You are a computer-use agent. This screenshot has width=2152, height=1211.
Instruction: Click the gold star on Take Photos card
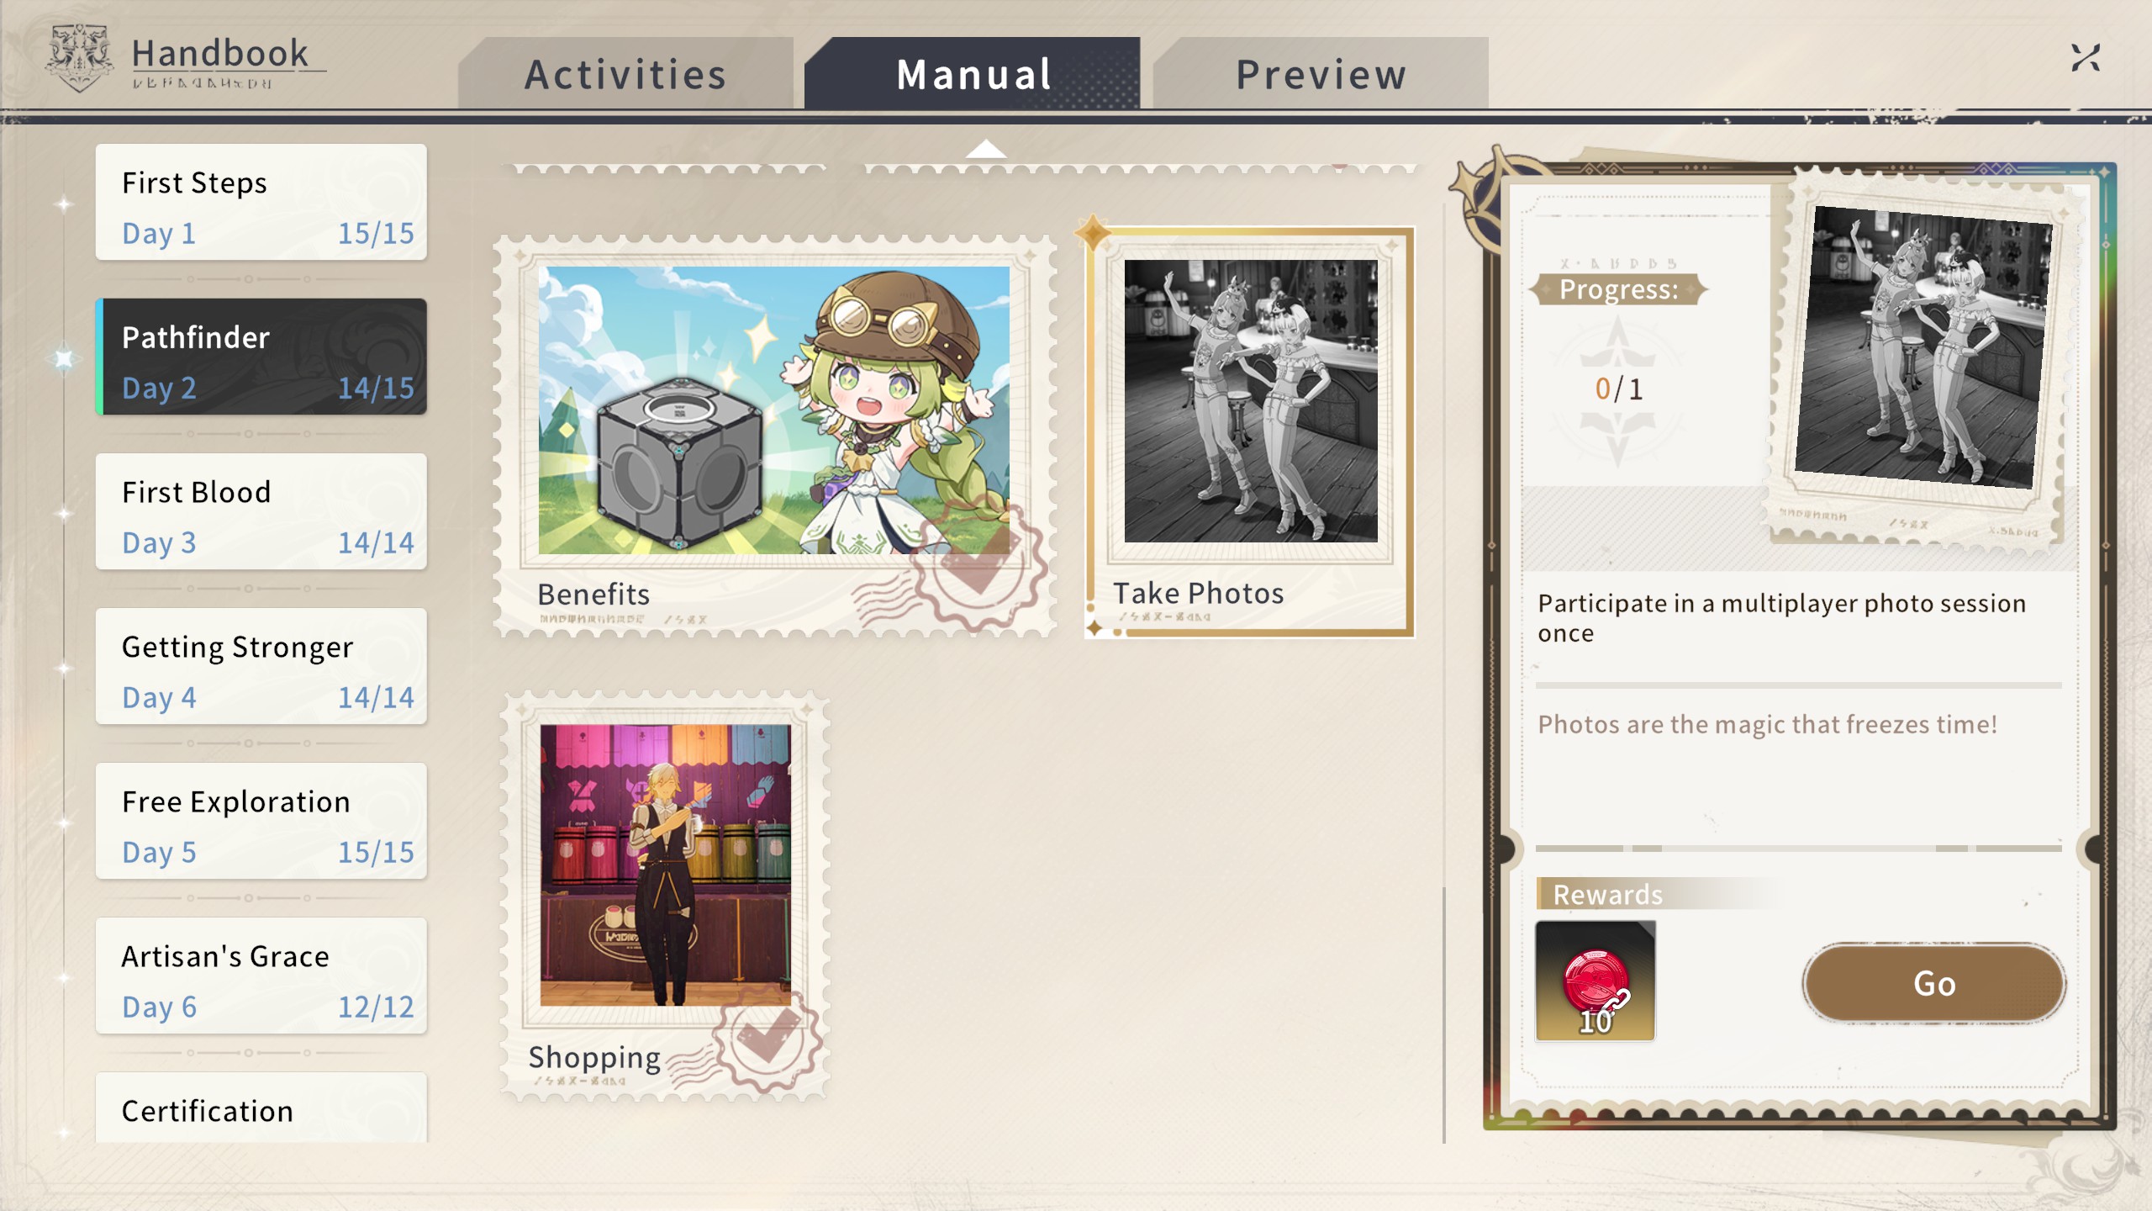click(1093, 232)
